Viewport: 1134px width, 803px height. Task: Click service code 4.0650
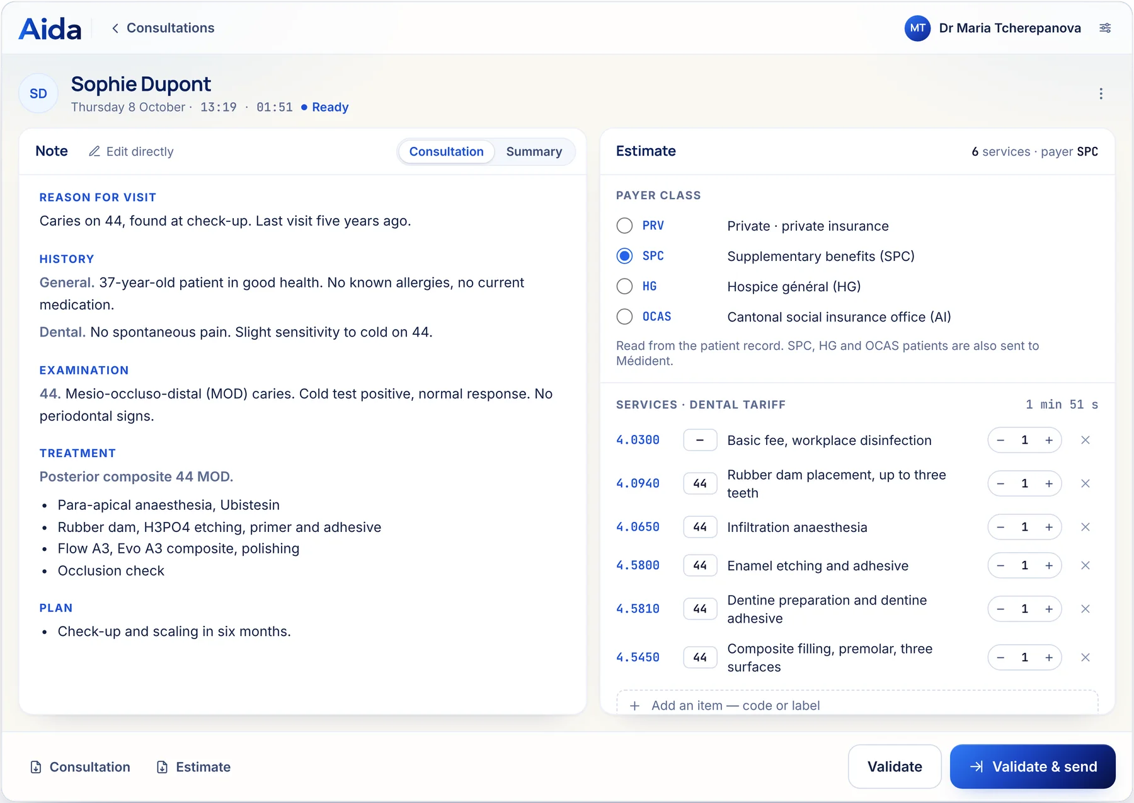pos(638,527)
